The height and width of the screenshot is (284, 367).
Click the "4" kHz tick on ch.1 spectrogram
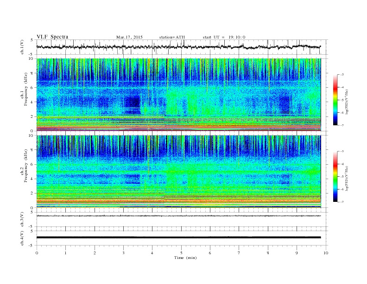(32, 102)
